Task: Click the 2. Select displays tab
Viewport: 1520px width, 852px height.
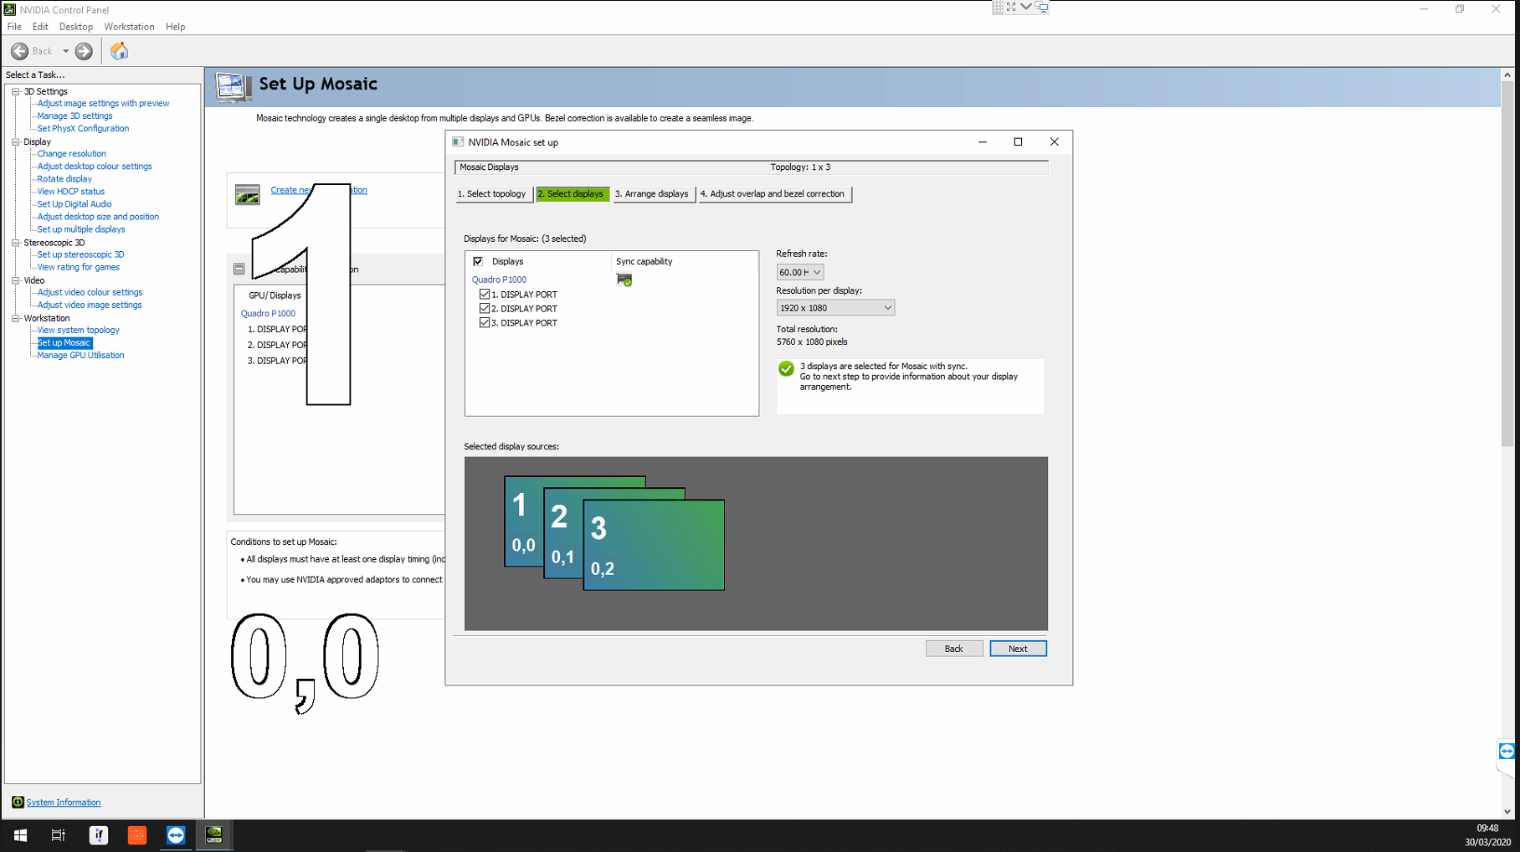Action: point(573,193)
